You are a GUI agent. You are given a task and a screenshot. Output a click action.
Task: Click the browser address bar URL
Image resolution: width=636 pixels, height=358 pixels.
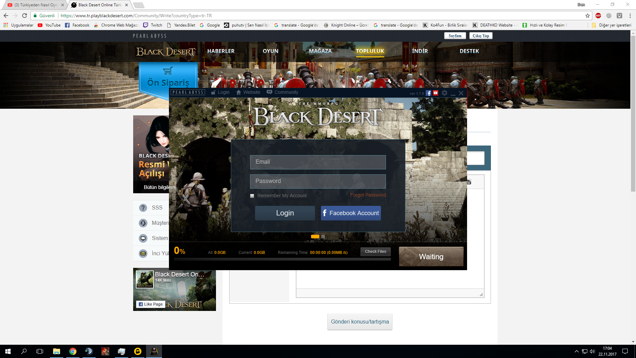tap(136, 16)
